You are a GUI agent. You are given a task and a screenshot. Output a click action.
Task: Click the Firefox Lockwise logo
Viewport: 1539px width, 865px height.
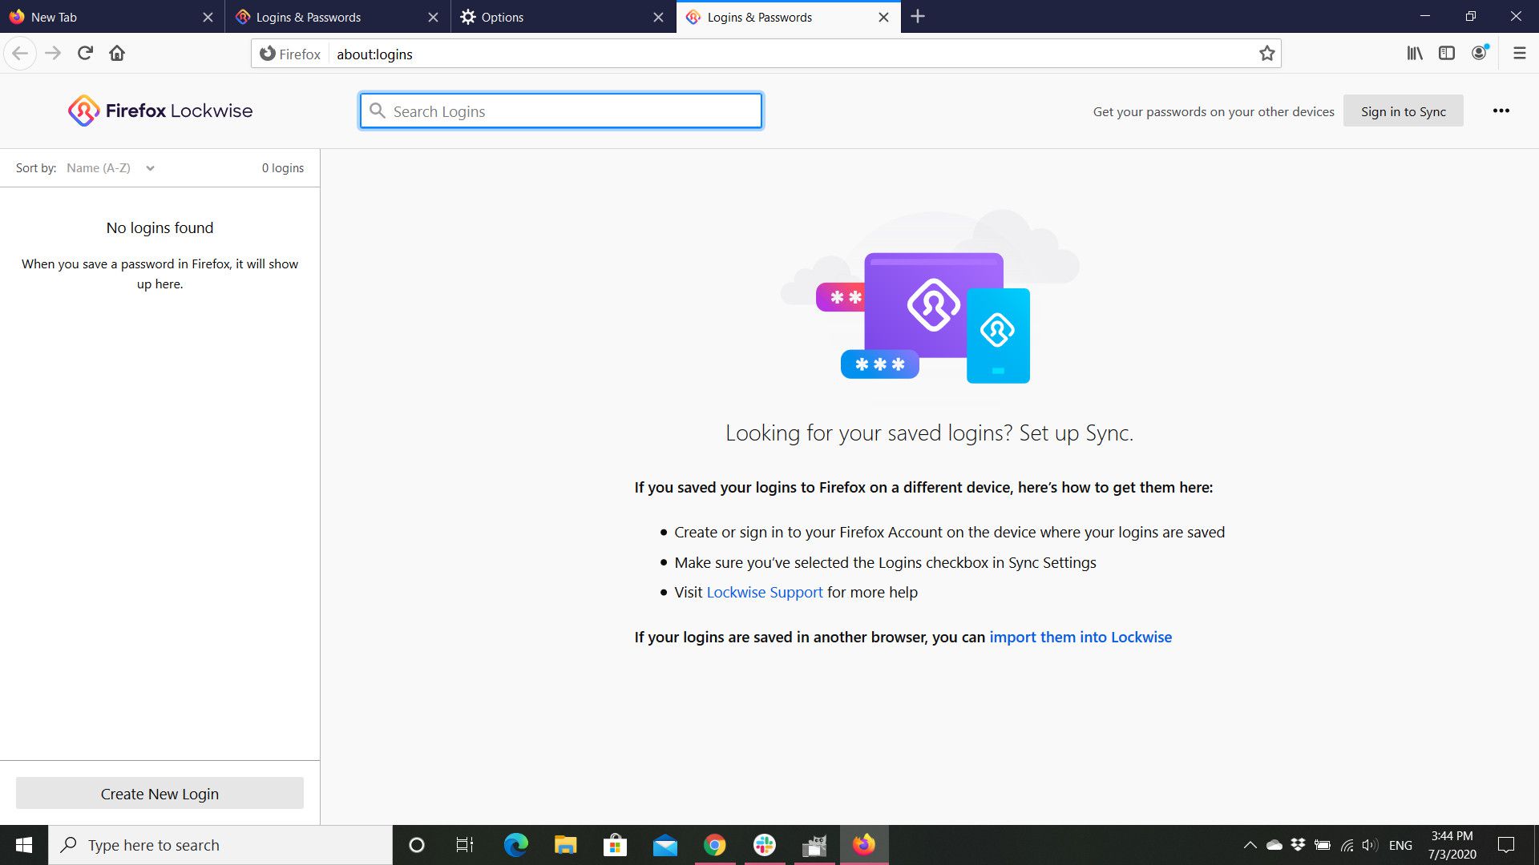[x=160, y=111]
